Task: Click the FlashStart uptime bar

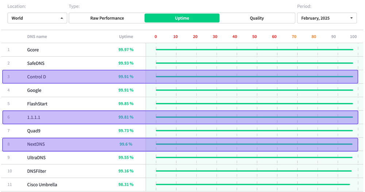Action: [254, 104]
